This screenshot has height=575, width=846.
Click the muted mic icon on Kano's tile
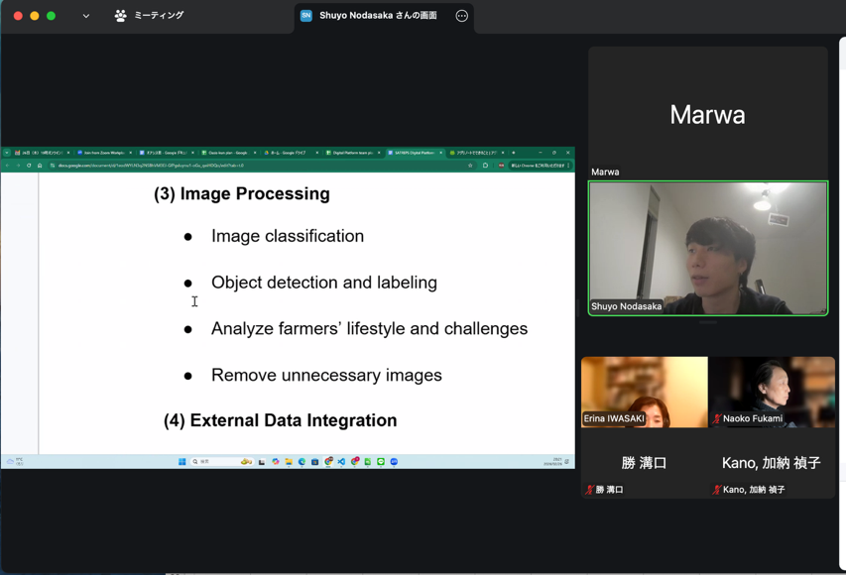pyautogui.click(x=717, y=490)
